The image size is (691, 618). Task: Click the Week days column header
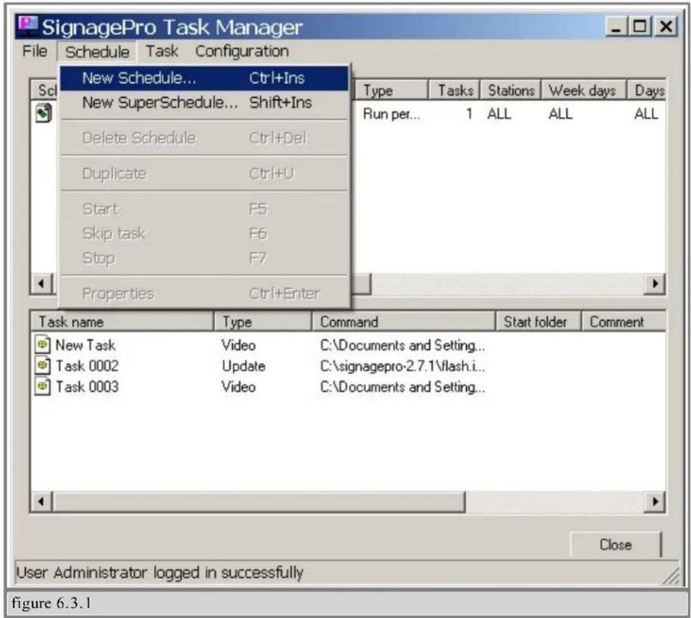[584, 91]
